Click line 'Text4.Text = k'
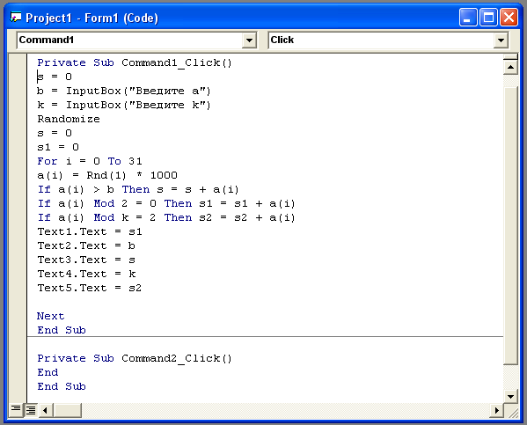Viewport: 527px width, 425px height. pos(87,274)
